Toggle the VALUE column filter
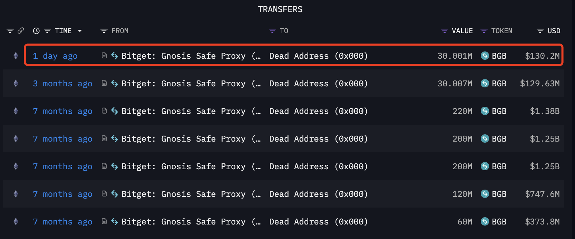Screen dimensions: 575x239 [445, 31]
